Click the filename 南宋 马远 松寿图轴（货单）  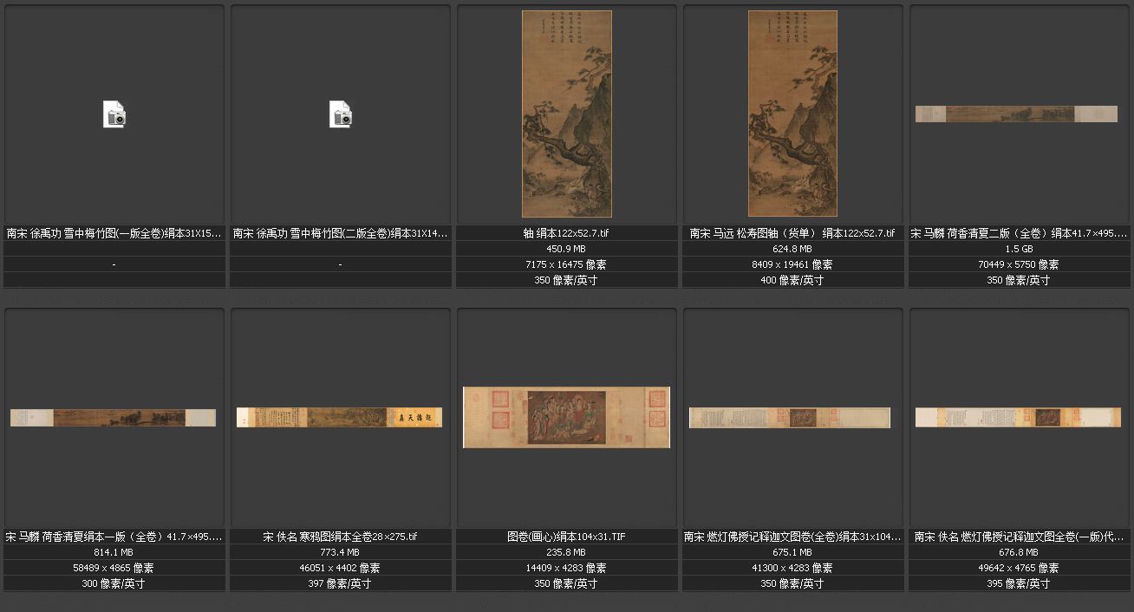792,233
